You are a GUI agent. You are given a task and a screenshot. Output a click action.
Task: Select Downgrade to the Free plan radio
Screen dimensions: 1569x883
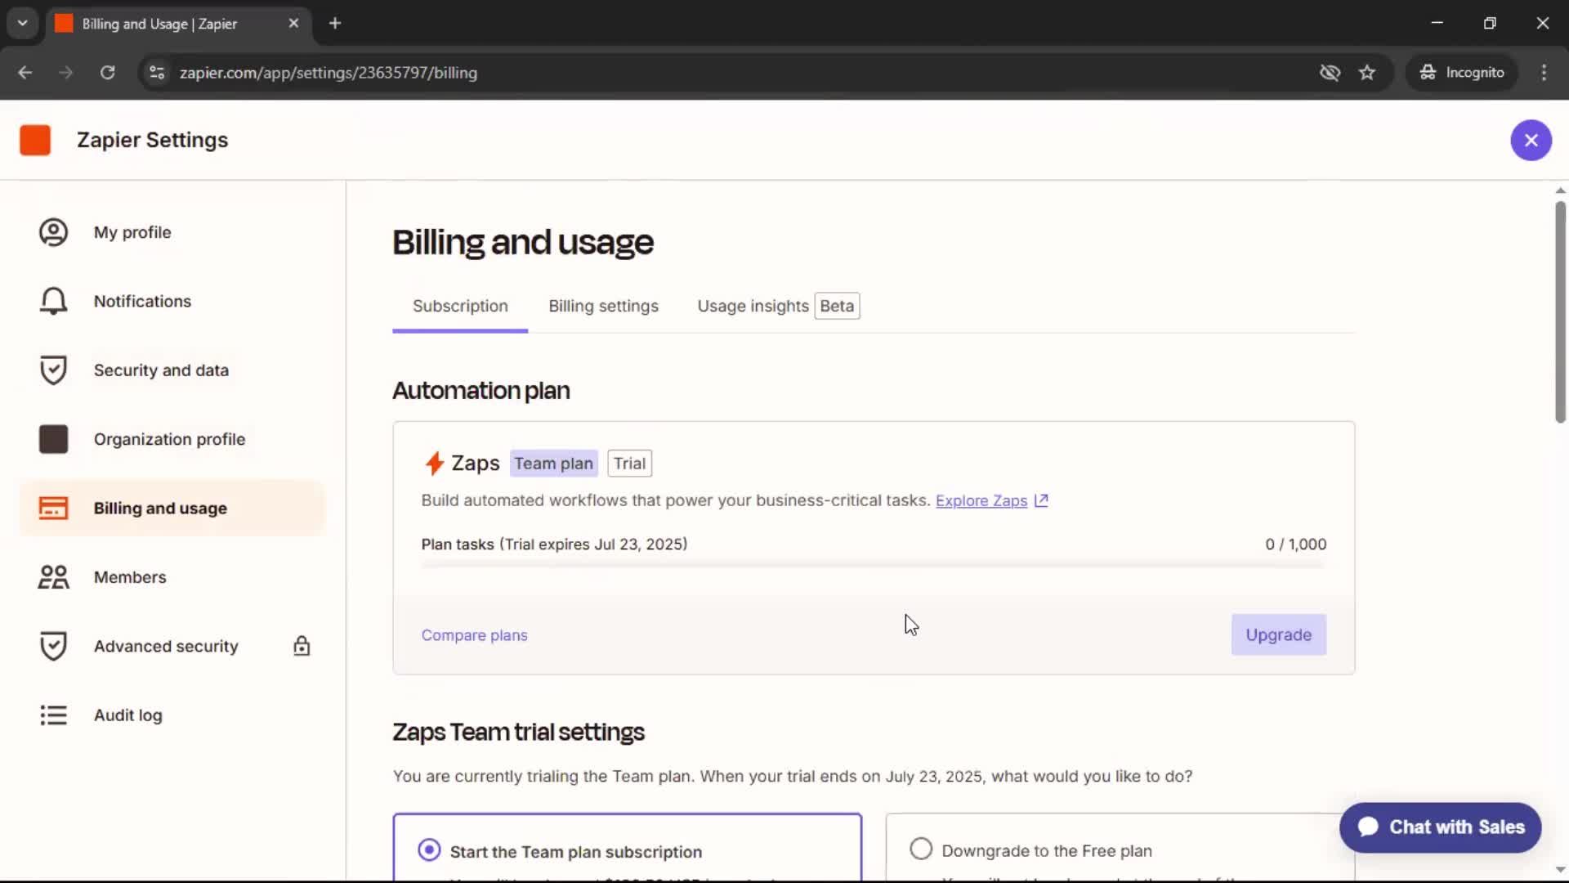point(921,849)
